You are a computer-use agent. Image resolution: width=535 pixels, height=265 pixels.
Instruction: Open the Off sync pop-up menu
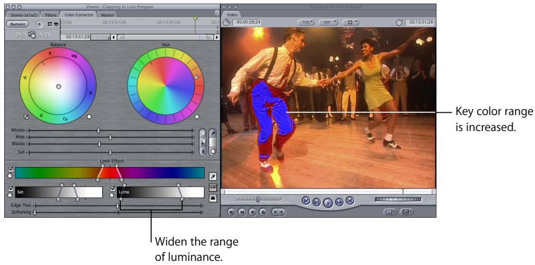point(328,22)
